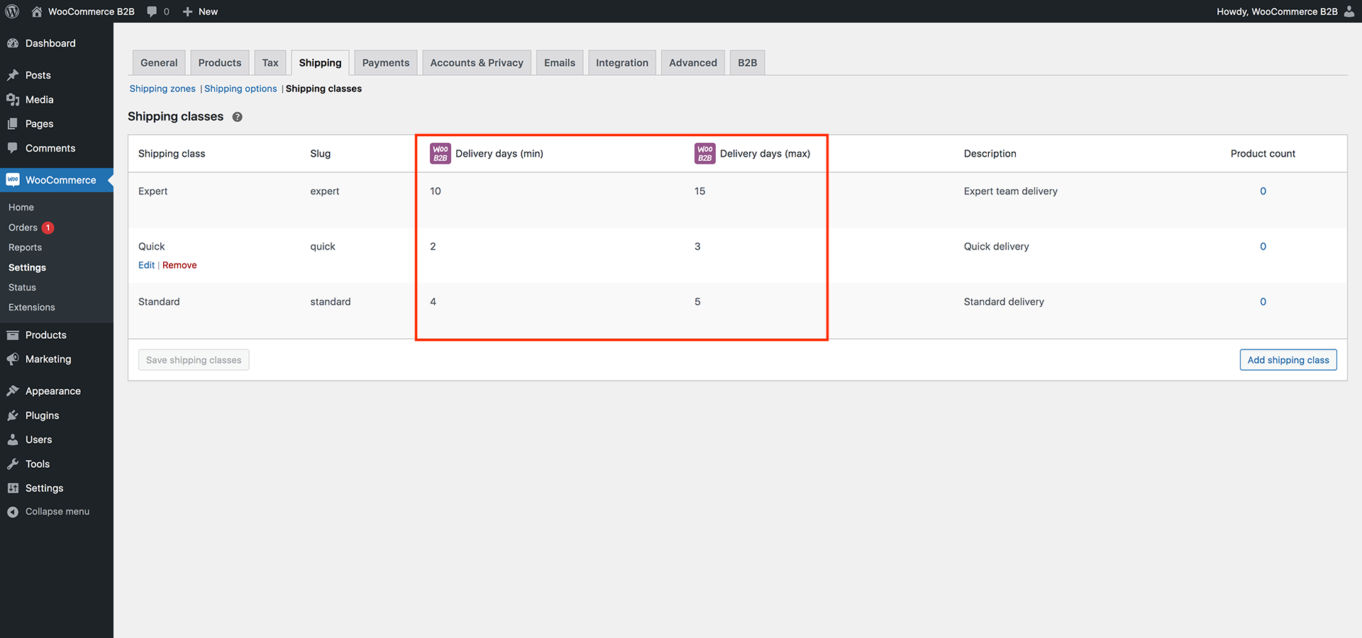
Task: Click Woo B2B icon for Delivery days (max)
Action: pyautogui.click(x=705, y=154)
